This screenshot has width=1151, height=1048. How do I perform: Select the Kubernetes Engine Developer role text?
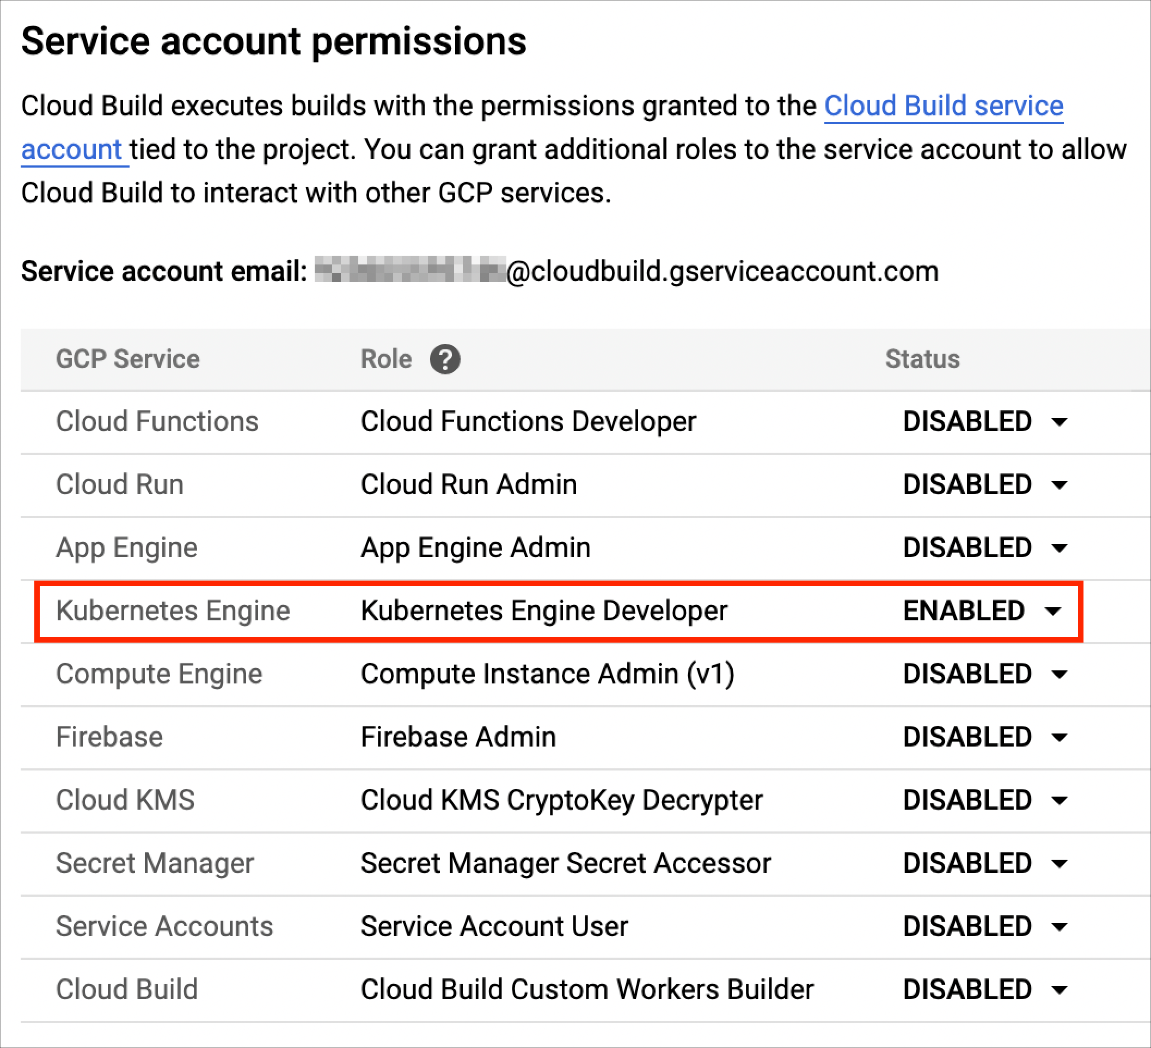click(543, 611)
